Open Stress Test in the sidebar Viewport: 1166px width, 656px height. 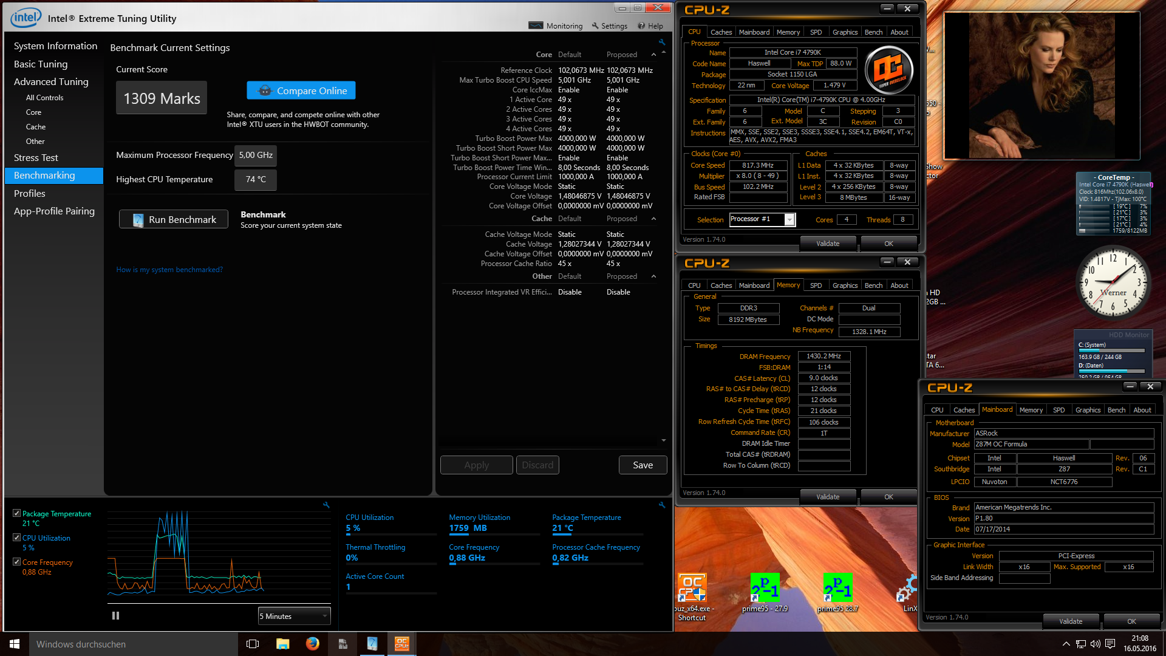pyautogui.click(x=36, y=157)
